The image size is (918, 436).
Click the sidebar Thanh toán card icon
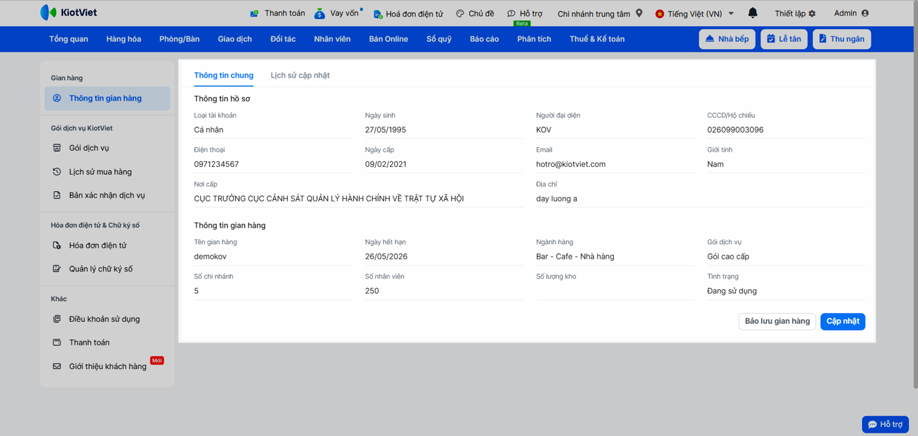click(57, 342)
